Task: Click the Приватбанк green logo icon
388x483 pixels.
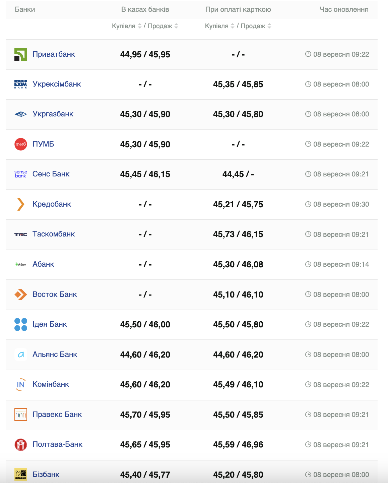Action: click(x=21, y=54)
